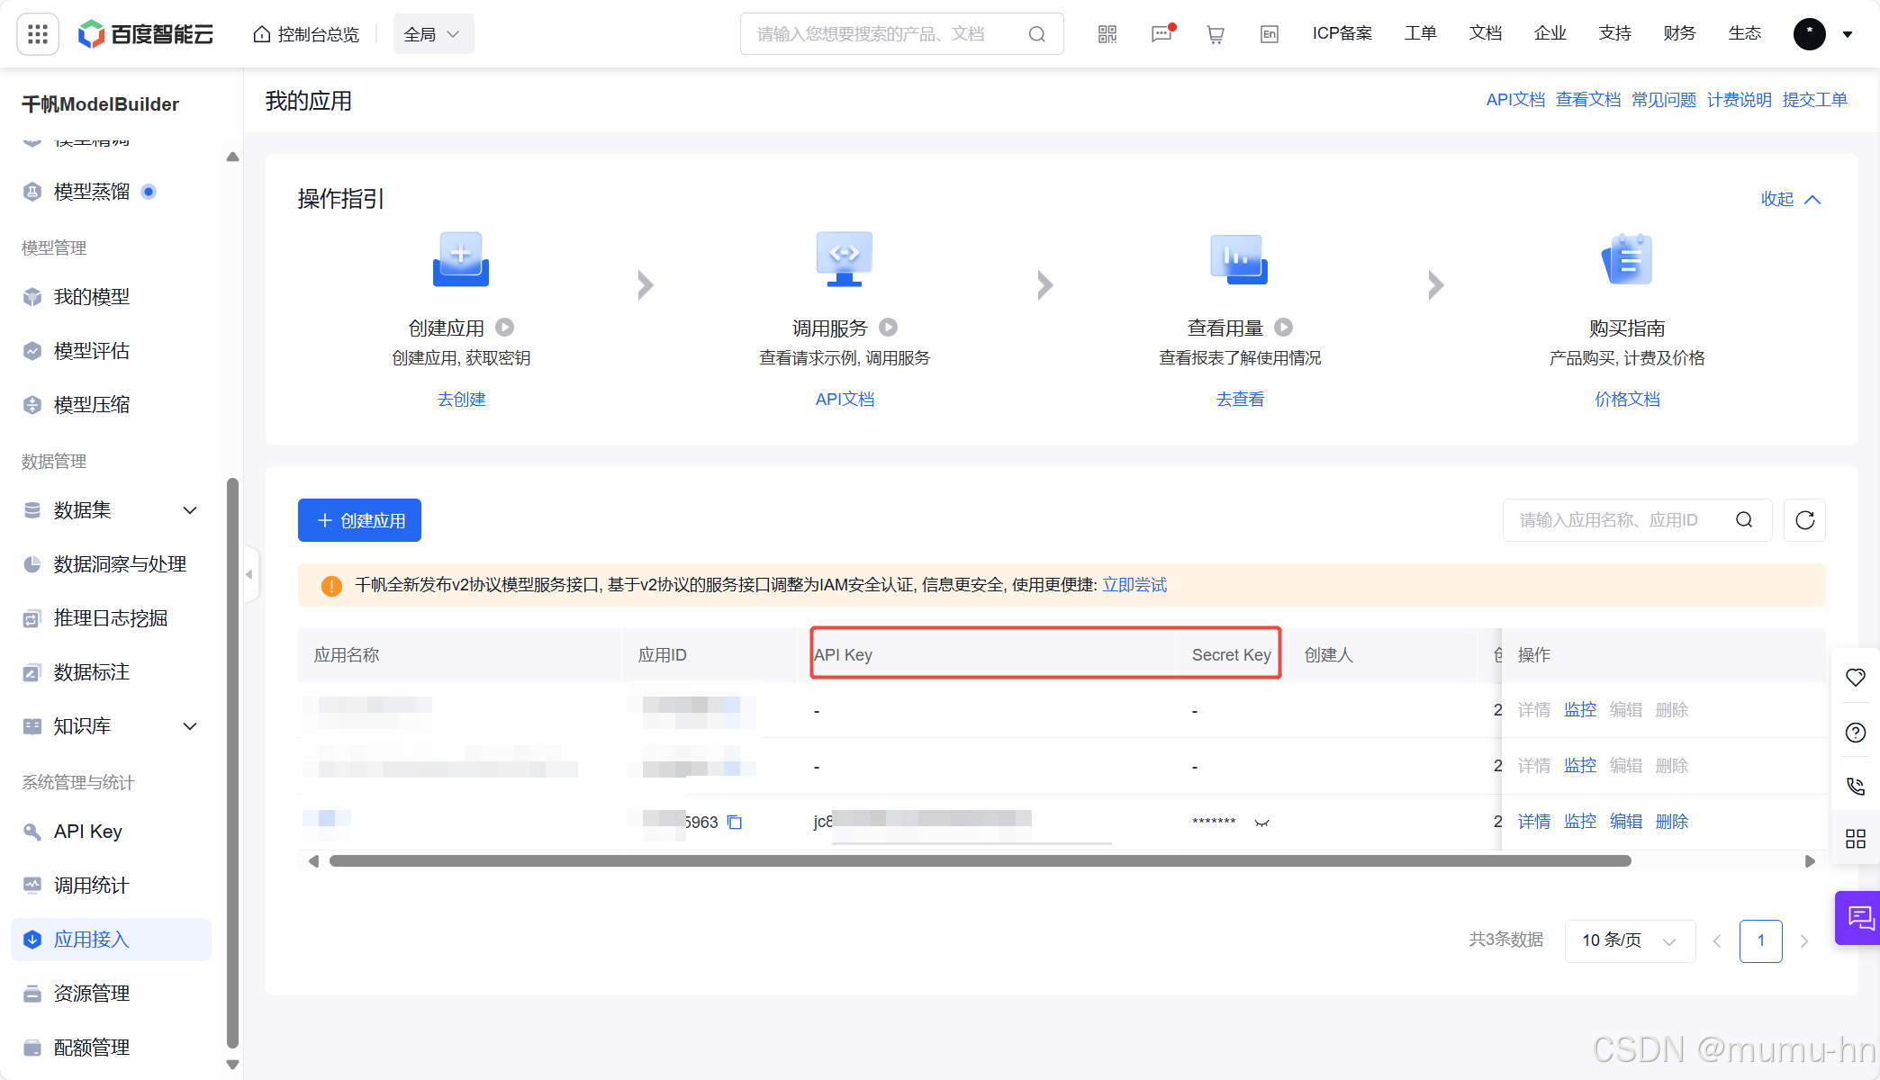Click the blue 创建应用 button
1880x1080 pixels.
359,520
